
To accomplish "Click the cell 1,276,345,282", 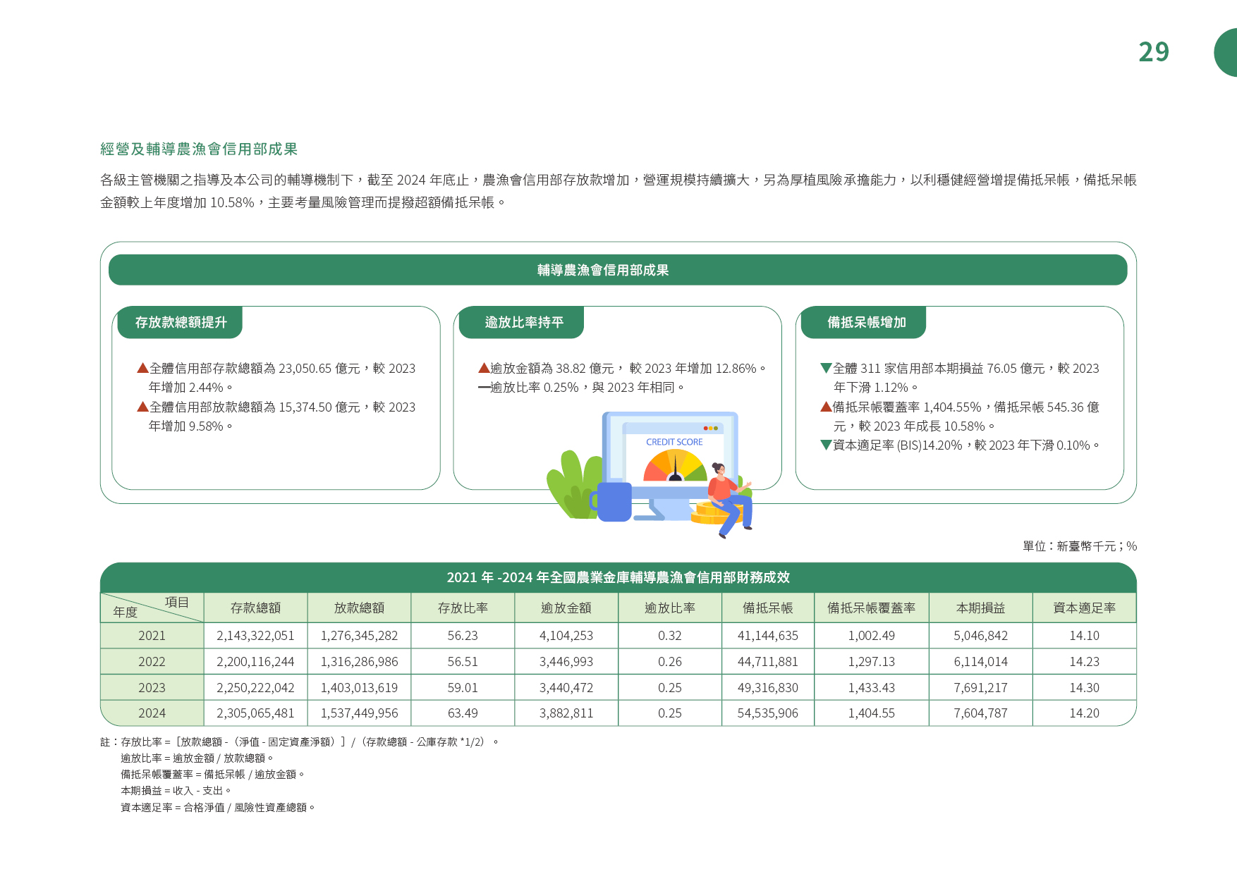I will click(x=359, y=636).
